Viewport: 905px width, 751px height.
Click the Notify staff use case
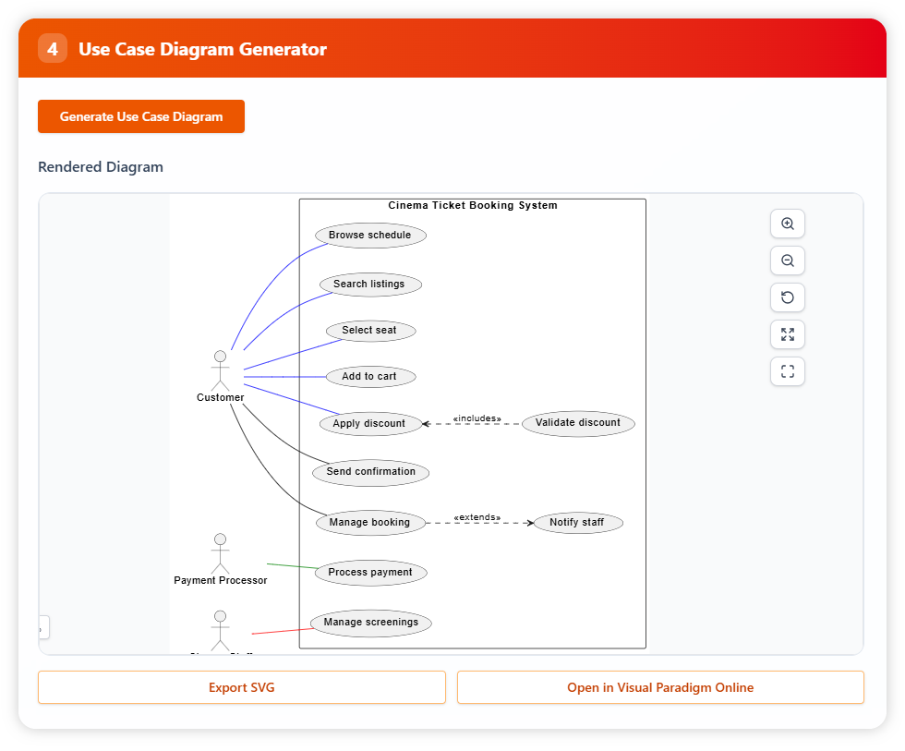pyautogui.click(x=577, y=523)
